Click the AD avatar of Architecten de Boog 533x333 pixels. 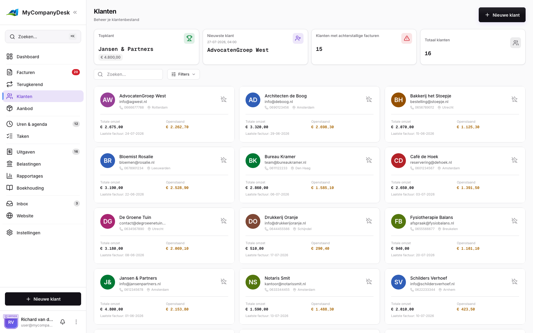coord(253,100)
